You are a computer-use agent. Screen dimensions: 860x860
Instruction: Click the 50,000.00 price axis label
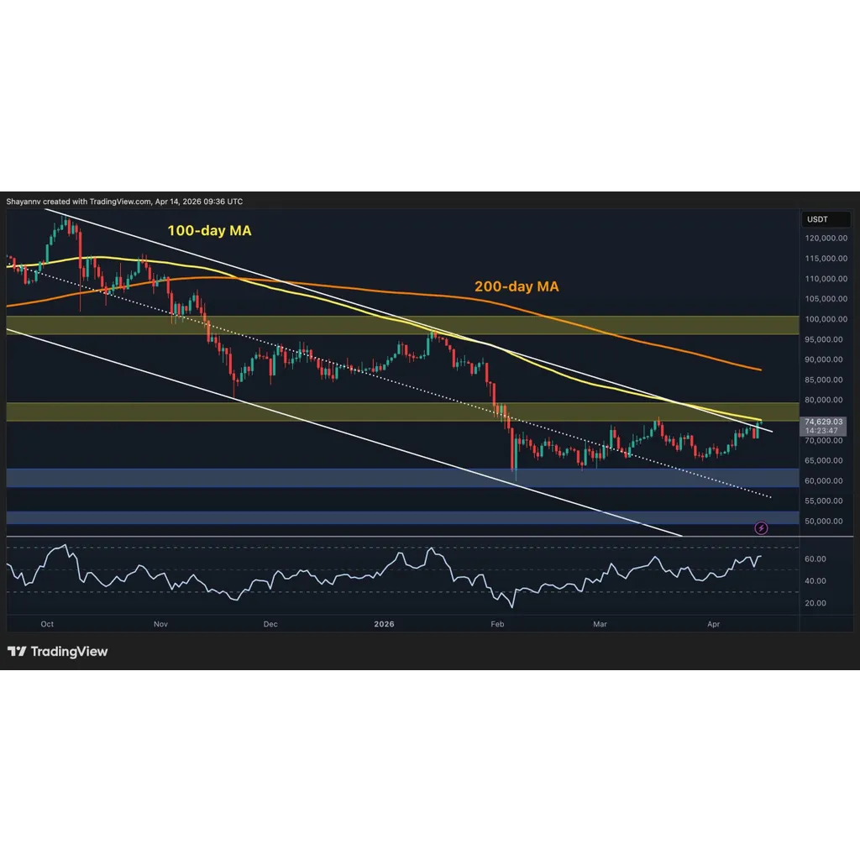click(x=824, y=521)
